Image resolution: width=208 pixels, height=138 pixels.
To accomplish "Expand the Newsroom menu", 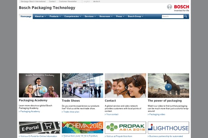I will click(x=106, y=16).
